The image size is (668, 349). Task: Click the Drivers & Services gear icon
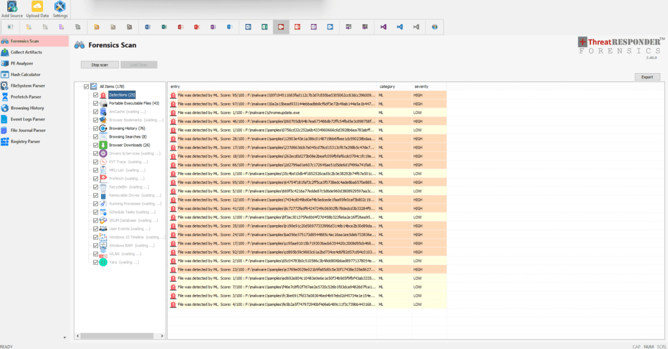103,153
